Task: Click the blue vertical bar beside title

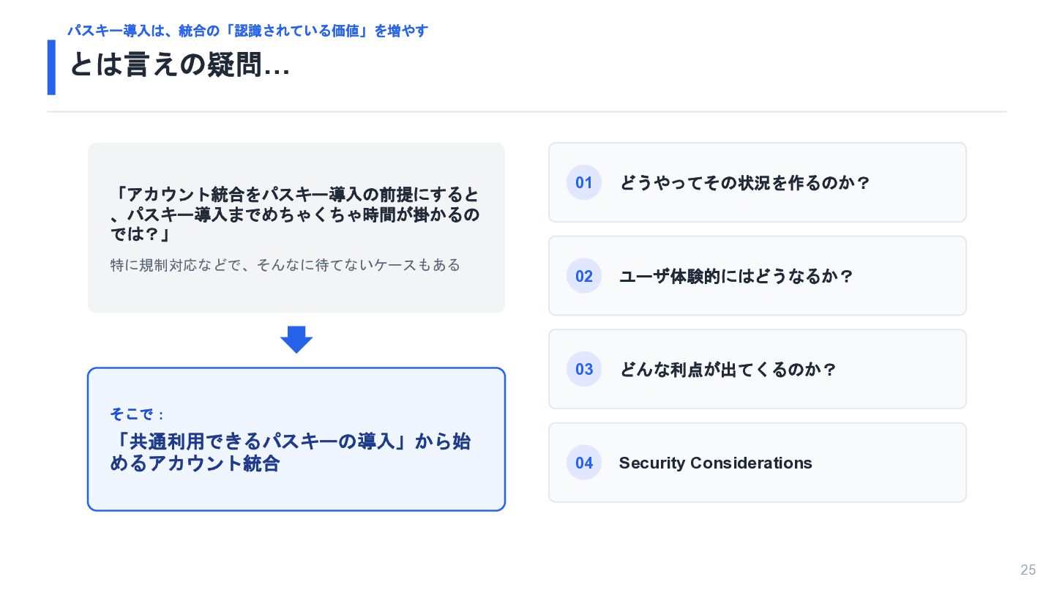Action: 51,67
